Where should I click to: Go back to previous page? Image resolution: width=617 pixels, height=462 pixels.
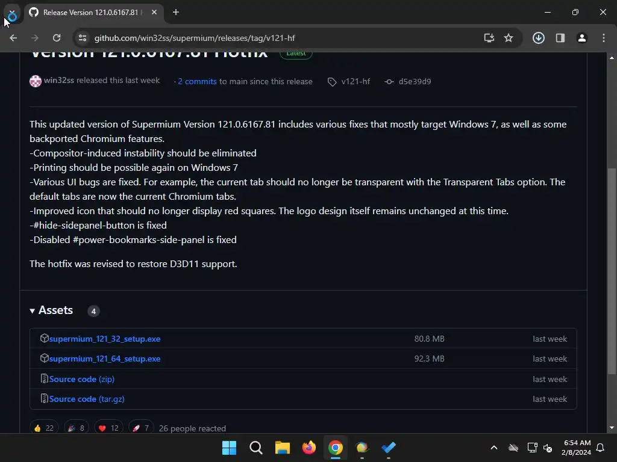point(13,38)
